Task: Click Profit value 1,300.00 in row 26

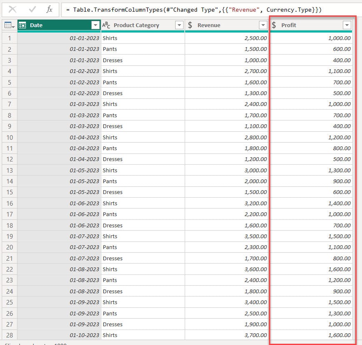Action: click(339, 314)
